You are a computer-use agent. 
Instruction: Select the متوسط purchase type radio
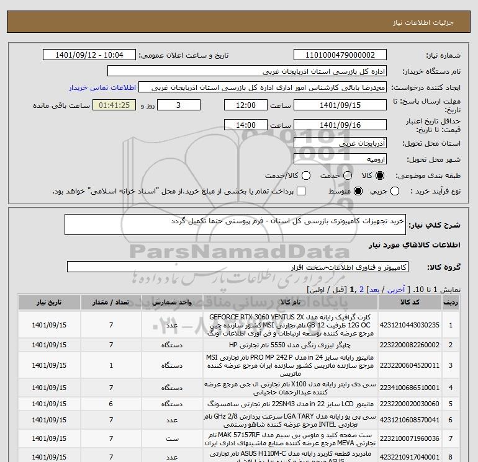click(358, 191)
